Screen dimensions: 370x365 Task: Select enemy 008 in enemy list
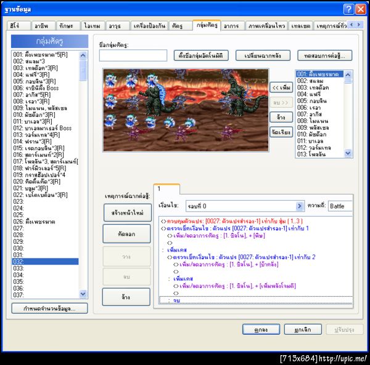point(320,121)
